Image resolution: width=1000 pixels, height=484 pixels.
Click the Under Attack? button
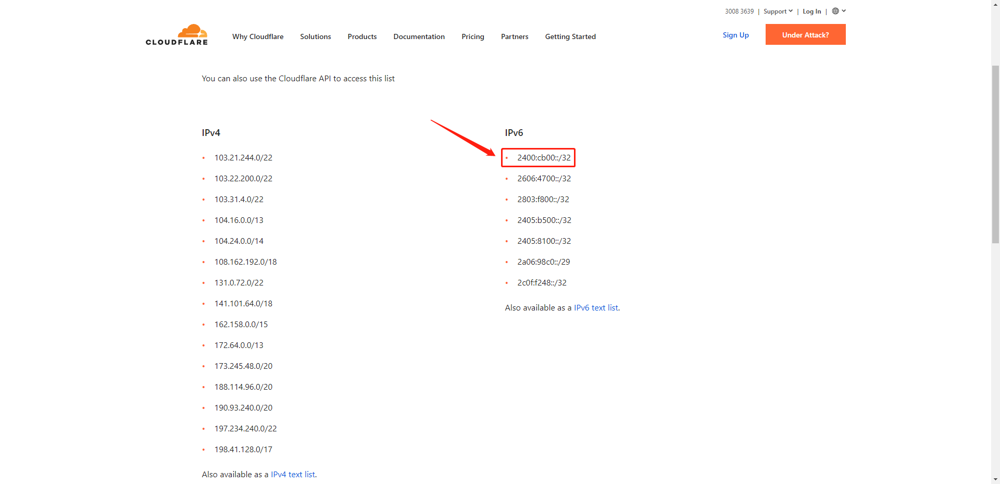[805, 34]
